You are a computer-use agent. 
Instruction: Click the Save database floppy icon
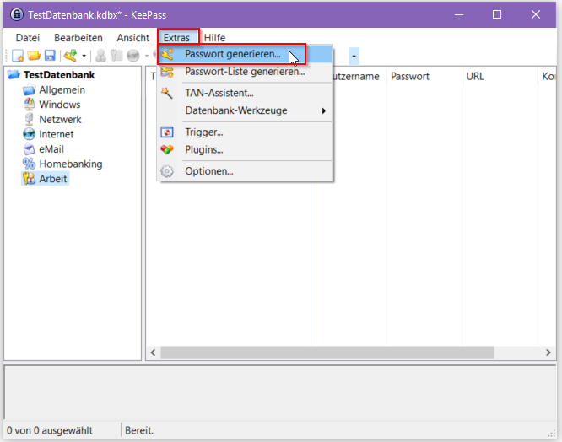50,56
